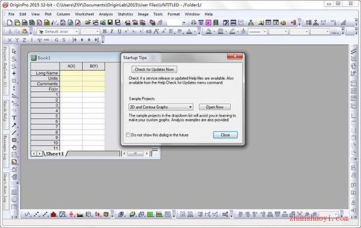Click the Scatter plot icon

click(x=36, y=214)
